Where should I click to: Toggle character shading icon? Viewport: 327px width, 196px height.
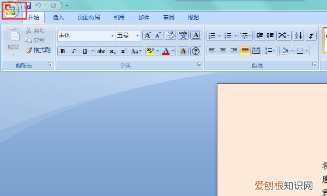pos(183,51)
